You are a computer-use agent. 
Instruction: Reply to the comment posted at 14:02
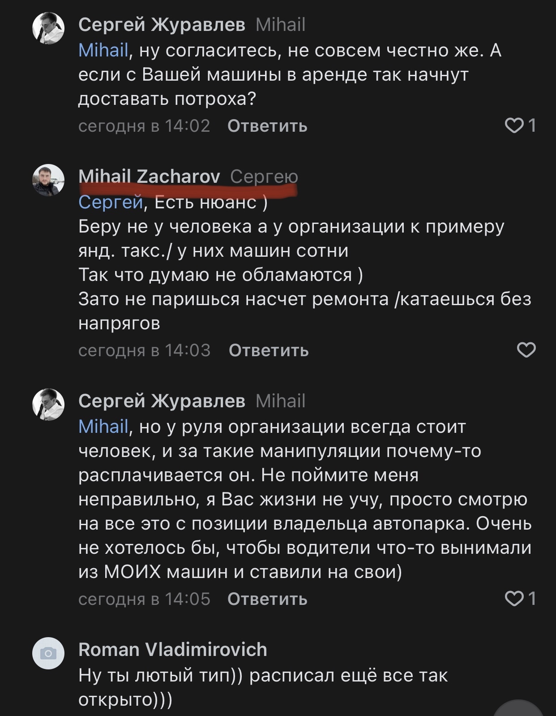pyautogui.click(x=267, y=126)
